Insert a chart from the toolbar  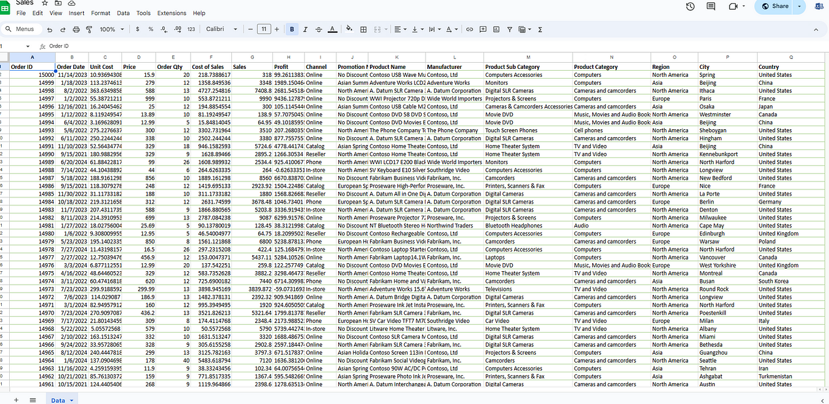[x=496, y=29]
